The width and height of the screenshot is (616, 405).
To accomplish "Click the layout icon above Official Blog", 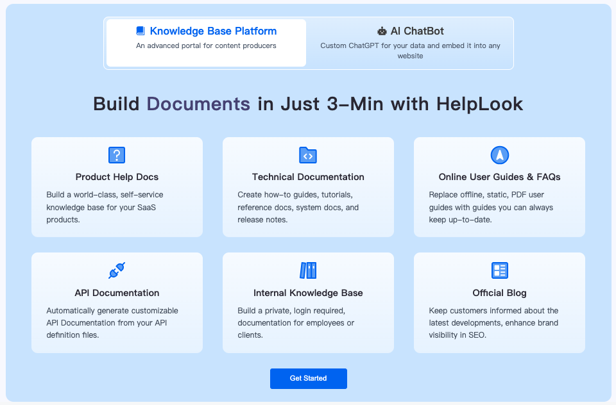I will (x=499, y=270).
